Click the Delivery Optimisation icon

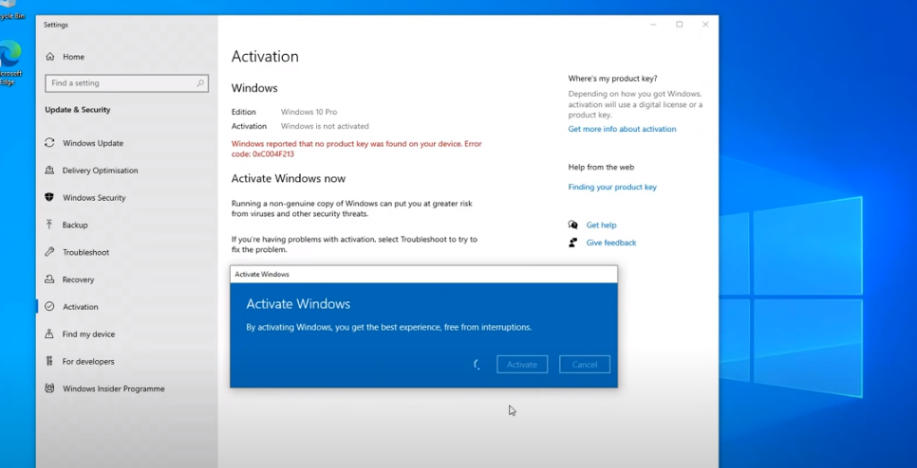pos(49,171)
